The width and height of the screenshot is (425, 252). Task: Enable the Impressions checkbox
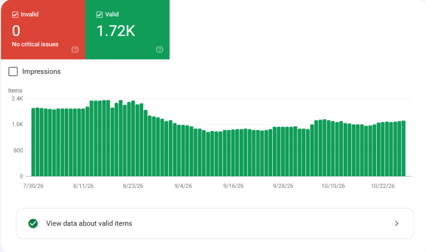pyautogui.click(x=13, y=71)
